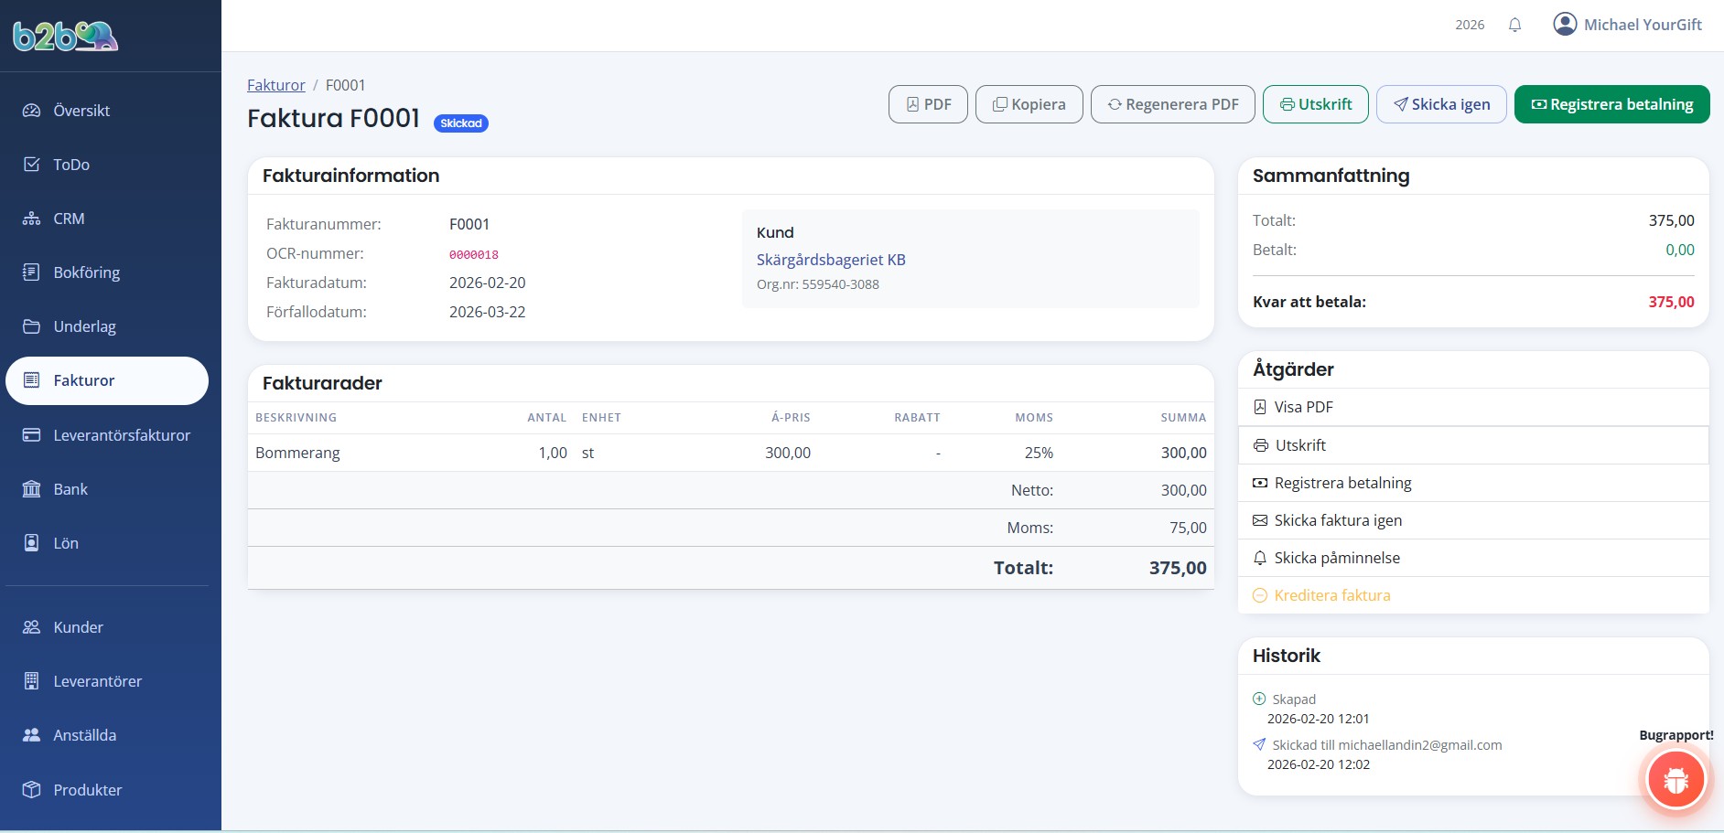Click the b2b logo
This screenshot has height=833, width=1724.
[65, 36]
